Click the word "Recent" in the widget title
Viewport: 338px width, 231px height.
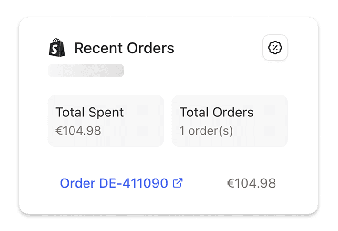(x=96, y=48)
